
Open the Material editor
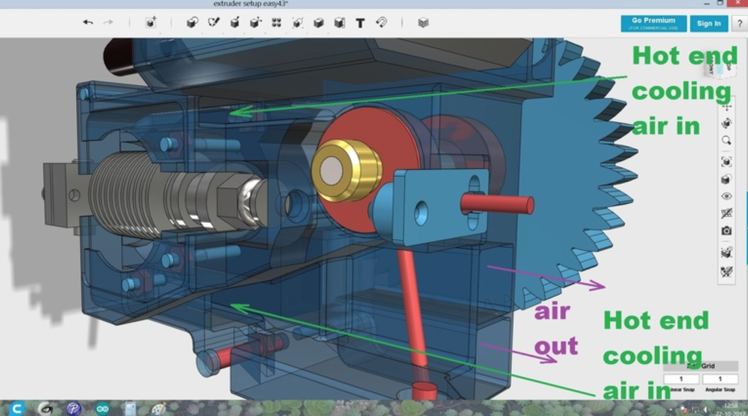423,22
